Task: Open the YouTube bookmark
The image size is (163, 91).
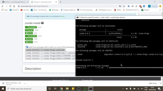Action: pos(25,10)
